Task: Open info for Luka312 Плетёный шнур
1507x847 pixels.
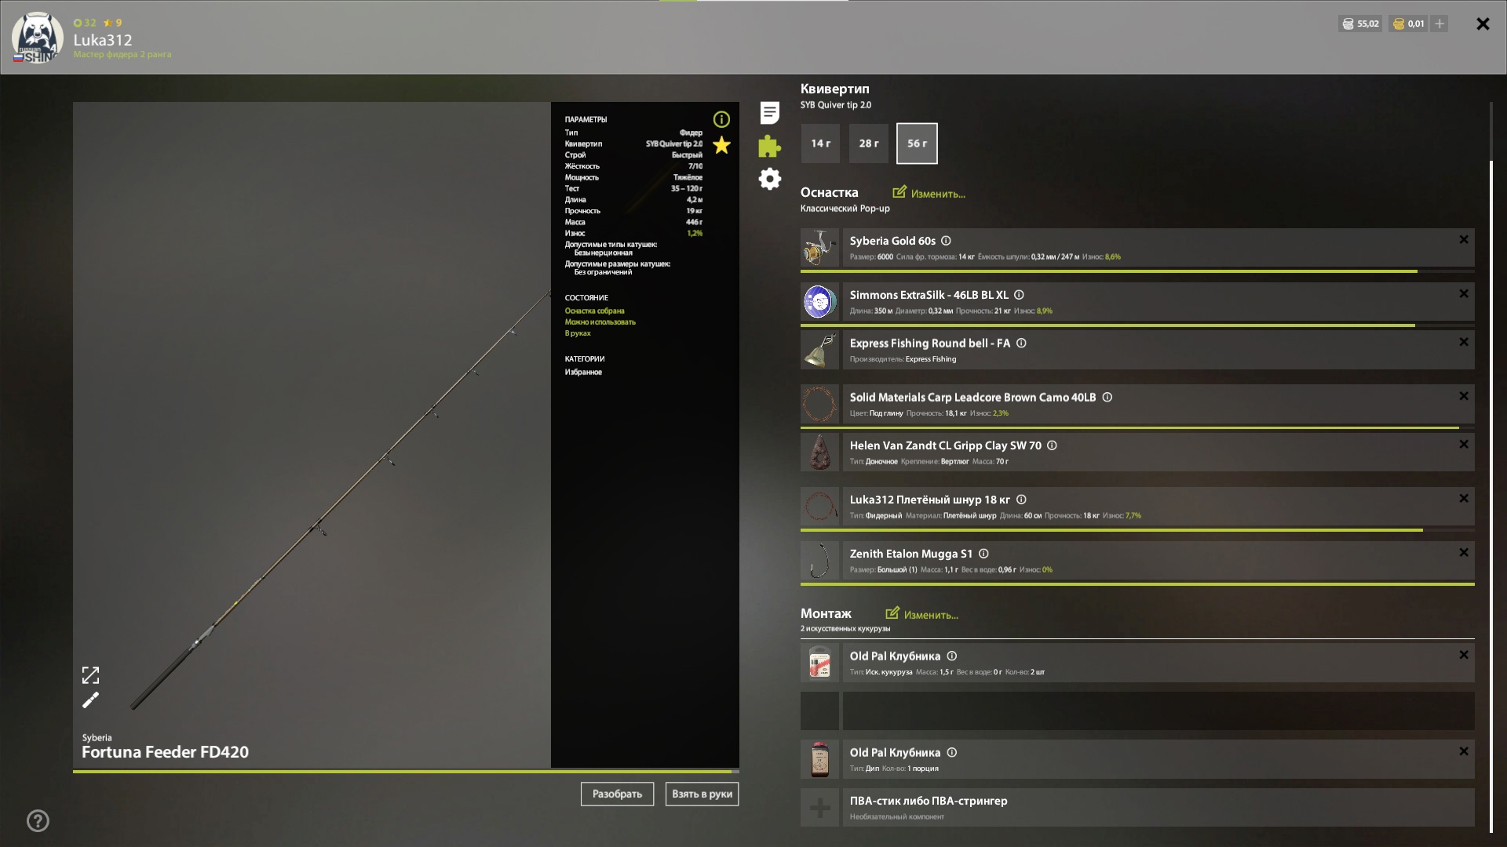Action: tap(1021, 500)
